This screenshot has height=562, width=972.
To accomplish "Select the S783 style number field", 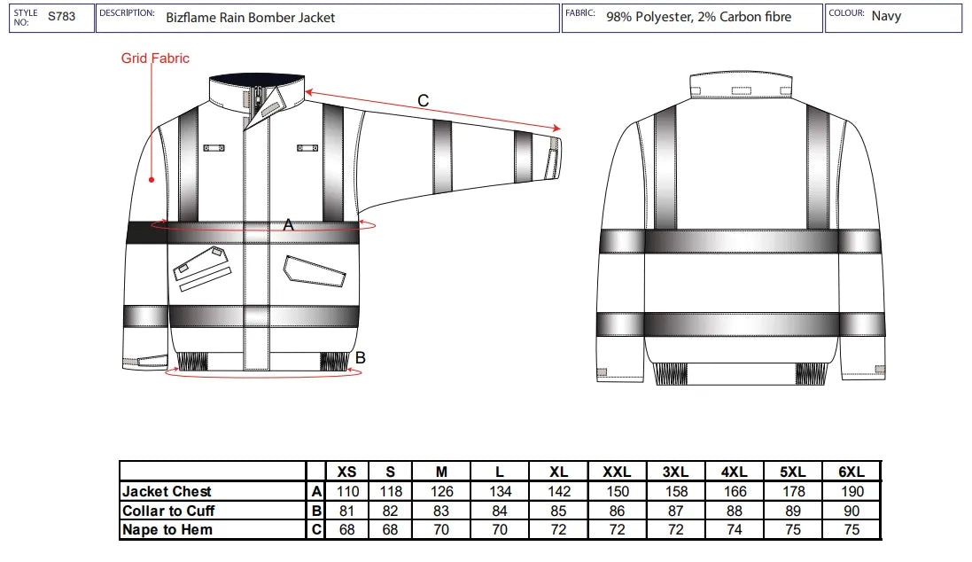I will coord(61,16).
